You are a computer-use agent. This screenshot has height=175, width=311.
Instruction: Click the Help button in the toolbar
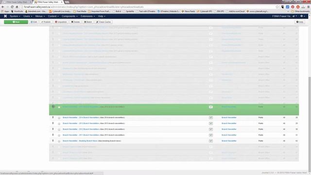pyautogui.click(x=300, y=22)
